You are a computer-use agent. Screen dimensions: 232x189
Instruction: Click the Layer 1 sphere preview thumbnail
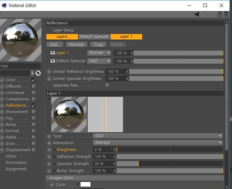[x=69, y=114]
